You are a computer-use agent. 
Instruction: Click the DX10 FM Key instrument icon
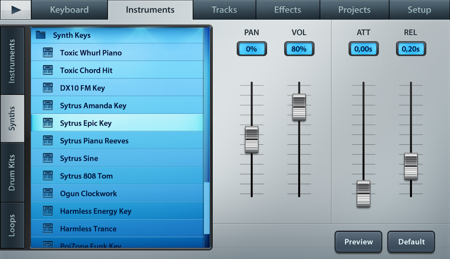click(x=48, y=88)
